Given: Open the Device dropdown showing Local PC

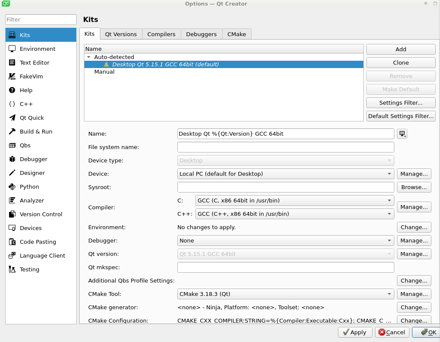Looking at the screenshot, I should coord(286,174).
